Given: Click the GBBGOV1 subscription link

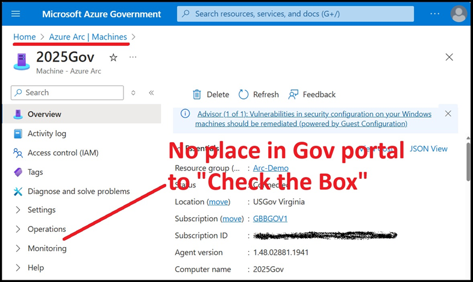Looking at the screenshot, I should (x=270, y=219).
